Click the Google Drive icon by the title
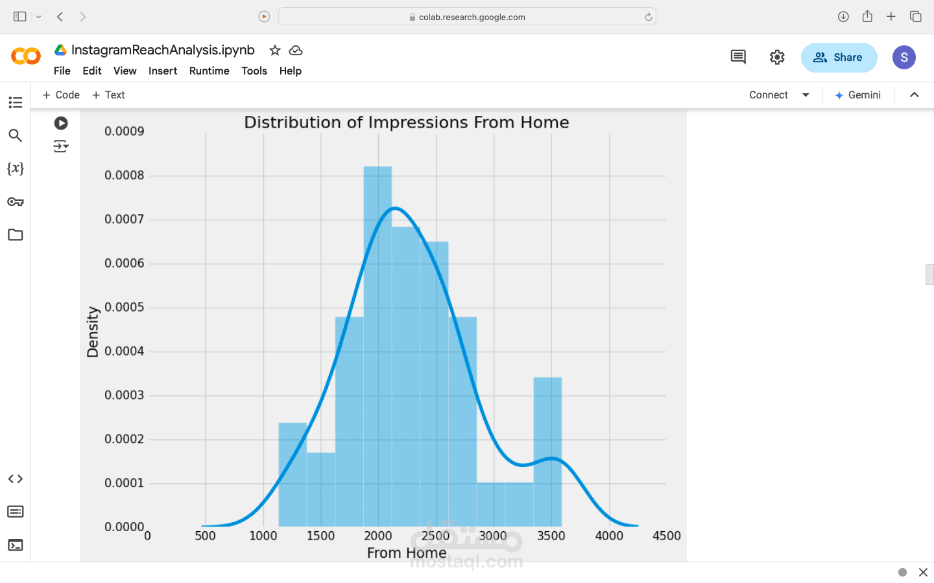The width and height of the screenshot is (934, 583). 60,50
